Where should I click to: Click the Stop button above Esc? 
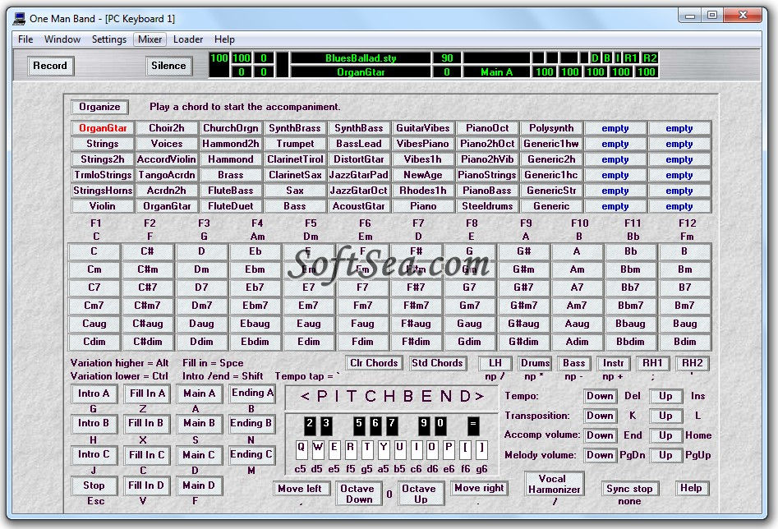[94, 485]
